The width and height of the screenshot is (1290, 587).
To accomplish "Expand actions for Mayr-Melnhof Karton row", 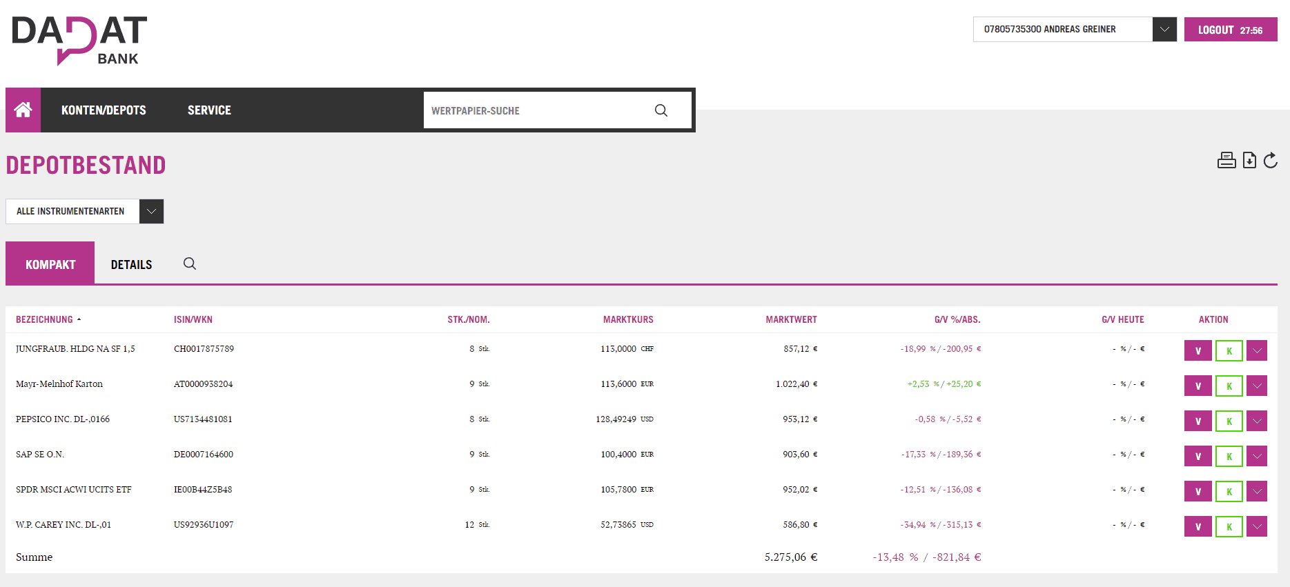I will coord(1257,386).
